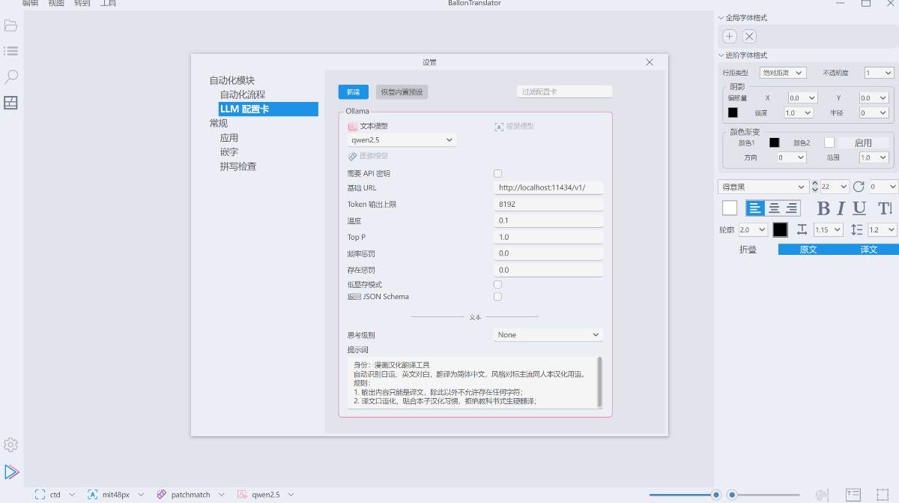
Task: Click the 过滤配置卡 filter field
Action: [564, 91]
